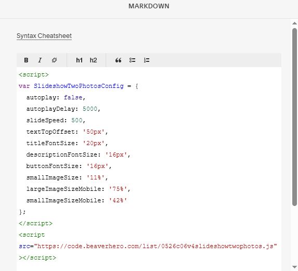Viewport: 298px width, 271px height.
Task: Apply heading 1 with the h1 button
Action: click(79, 60)
